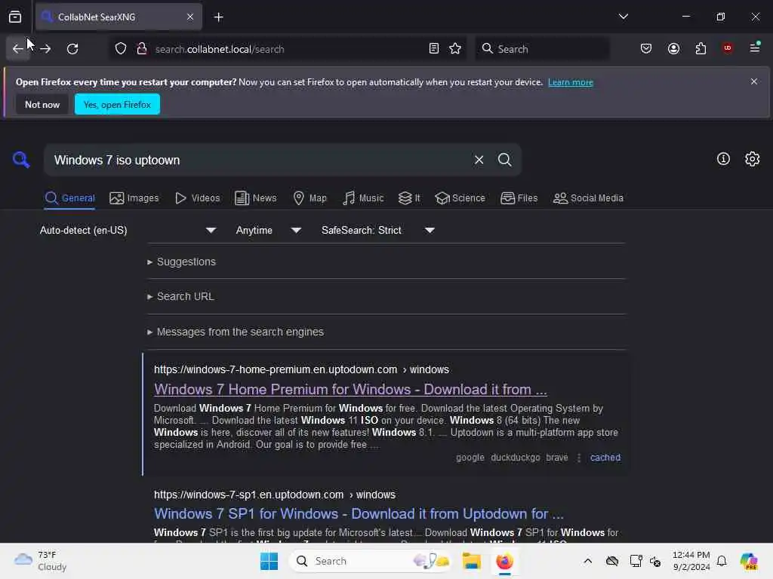Show hidden system tray icons

[x=587, y=561]
